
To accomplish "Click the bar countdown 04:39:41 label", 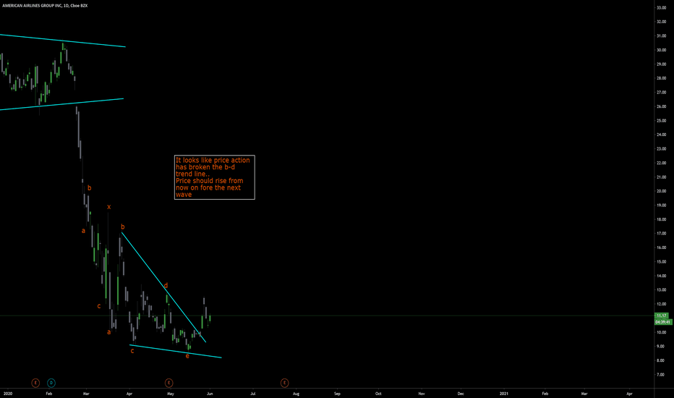I will (x=662, y=322).
